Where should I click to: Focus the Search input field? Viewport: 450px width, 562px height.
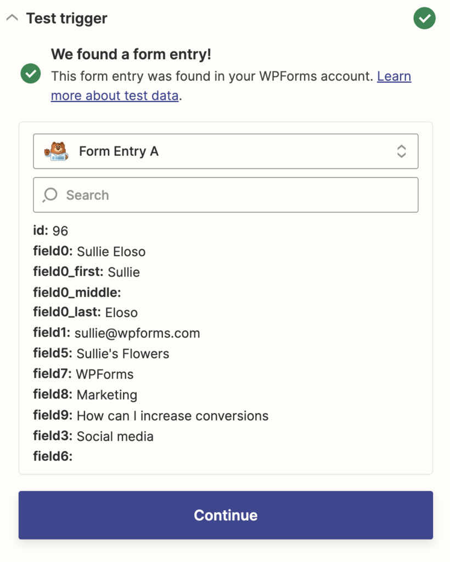click(236, 195)
